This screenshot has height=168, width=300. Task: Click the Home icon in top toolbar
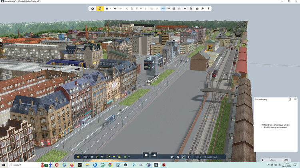tap(92, 8)
